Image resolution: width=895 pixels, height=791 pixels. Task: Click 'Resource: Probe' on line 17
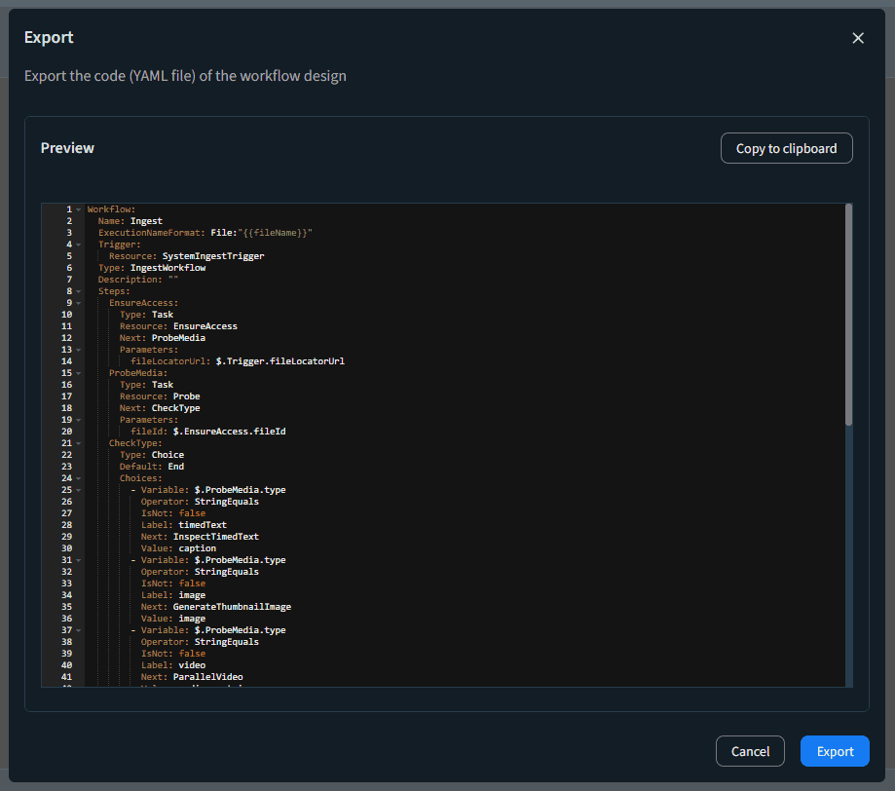[x=160, y=396]
